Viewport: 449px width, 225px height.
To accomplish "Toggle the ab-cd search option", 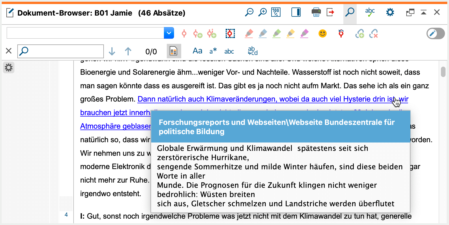I will 253,51.
